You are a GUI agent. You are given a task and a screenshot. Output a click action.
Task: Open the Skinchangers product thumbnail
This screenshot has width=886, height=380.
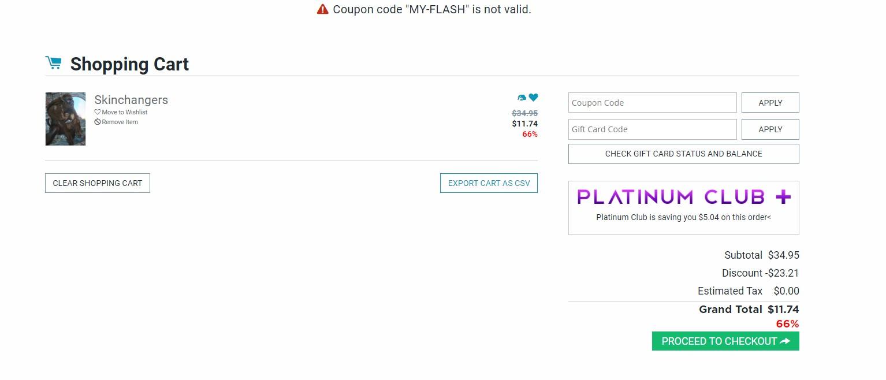pos(65,119)
